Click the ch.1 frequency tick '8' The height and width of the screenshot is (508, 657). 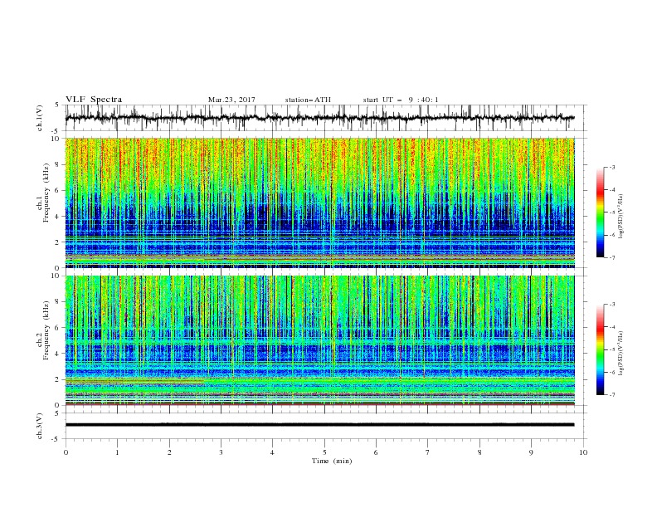point(57,164)
